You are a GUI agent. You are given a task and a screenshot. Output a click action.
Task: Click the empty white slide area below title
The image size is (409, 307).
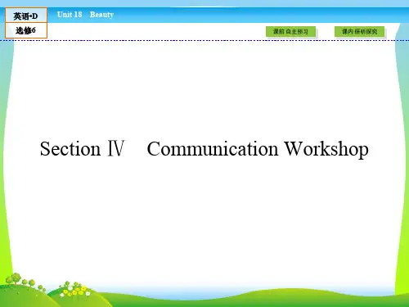tap(204, 219)
